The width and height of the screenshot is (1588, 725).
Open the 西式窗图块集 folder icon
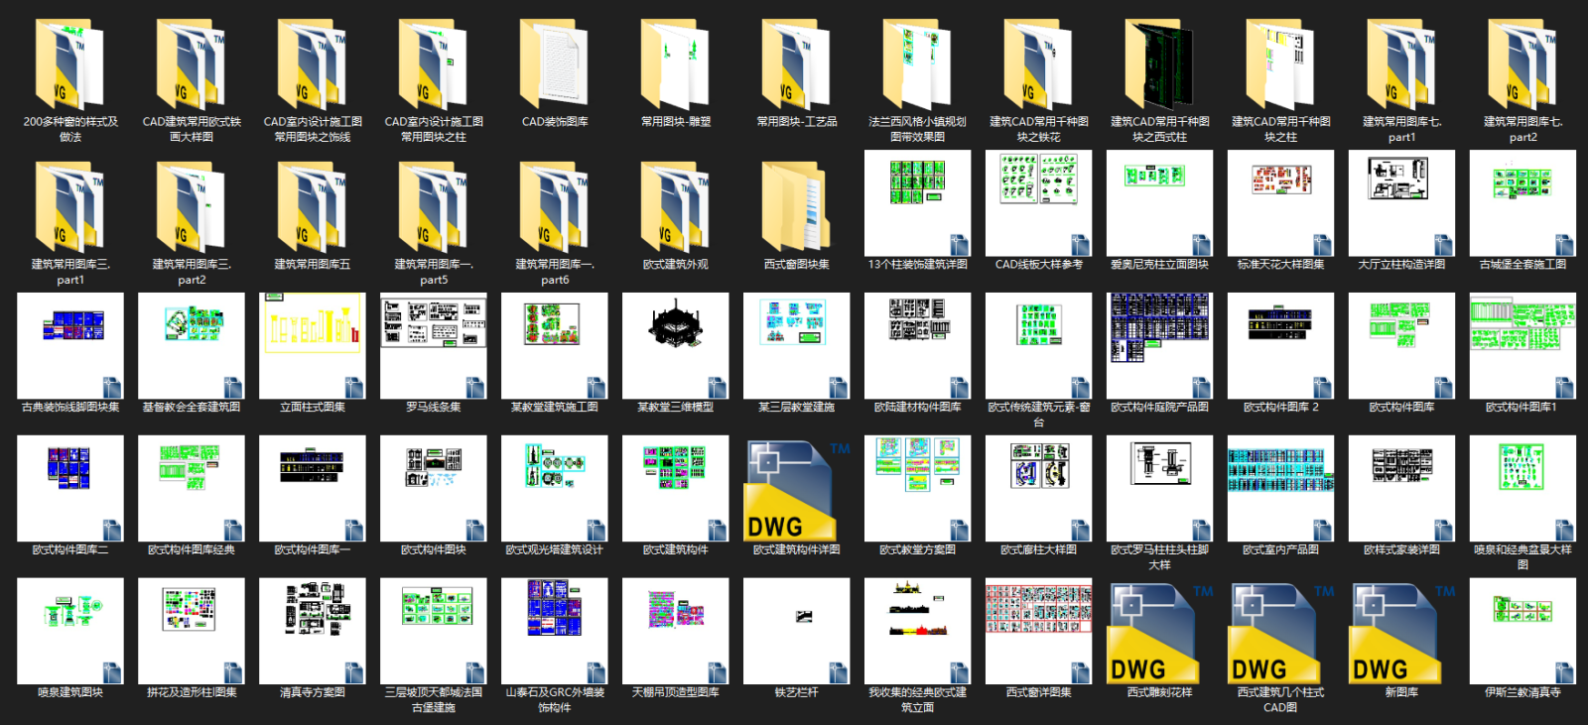[796, 205]
